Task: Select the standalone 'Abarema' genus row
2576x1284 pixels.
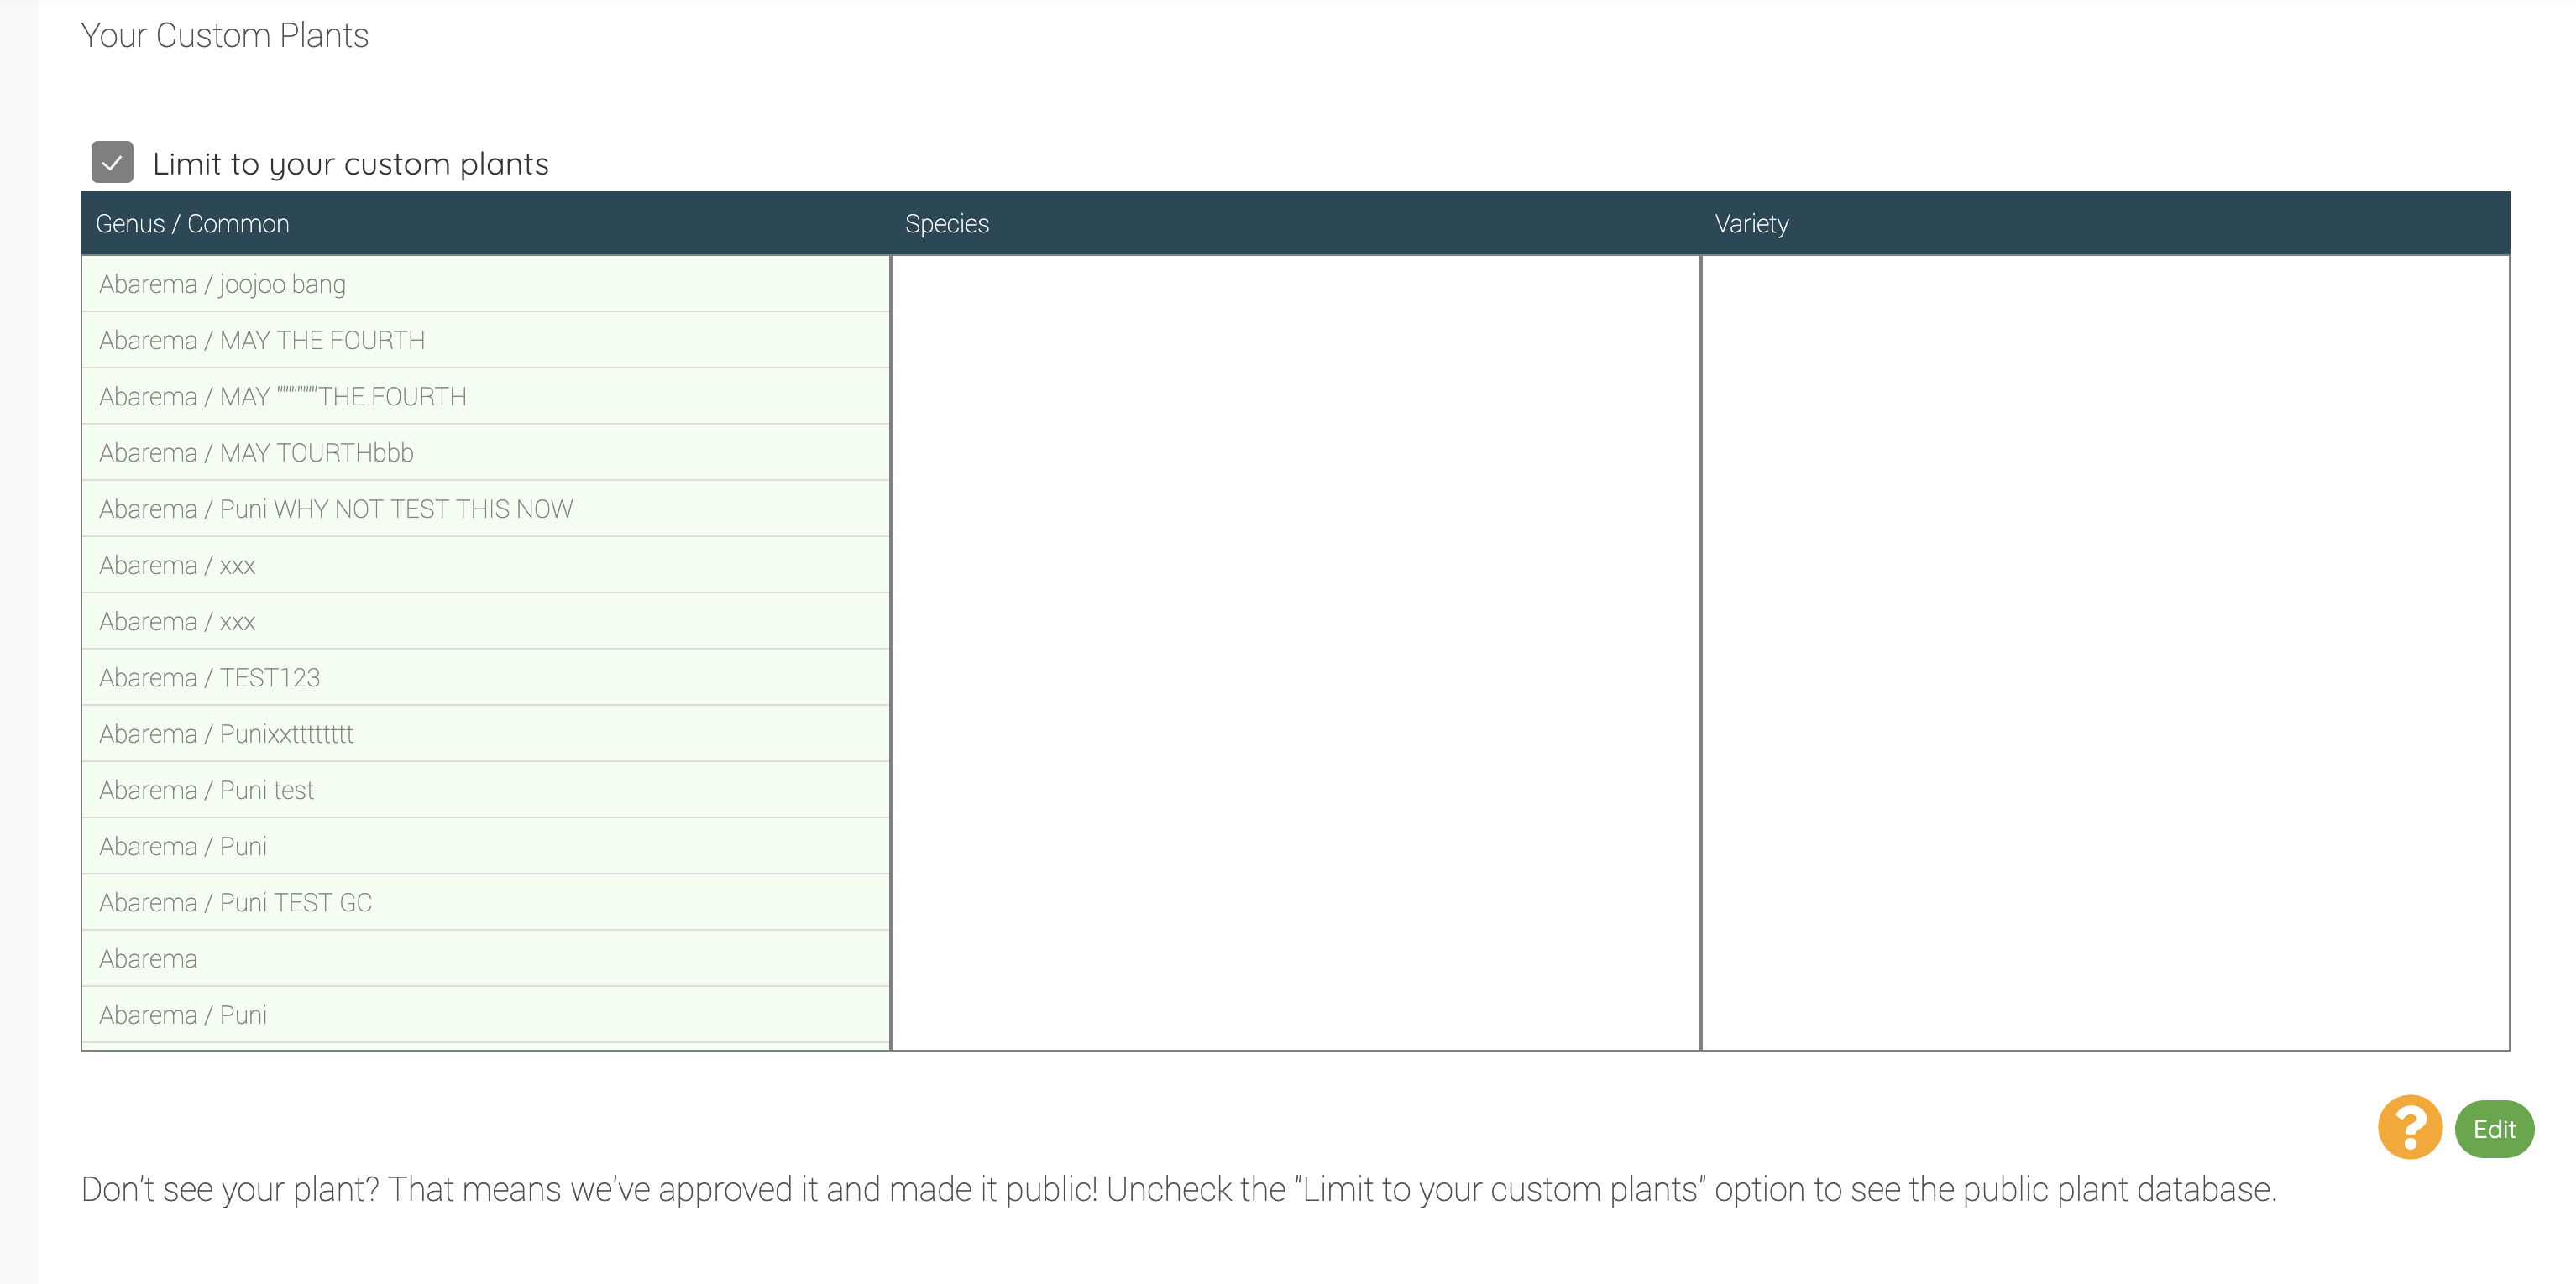Action: pyautogui.click(x=486, y=959)
